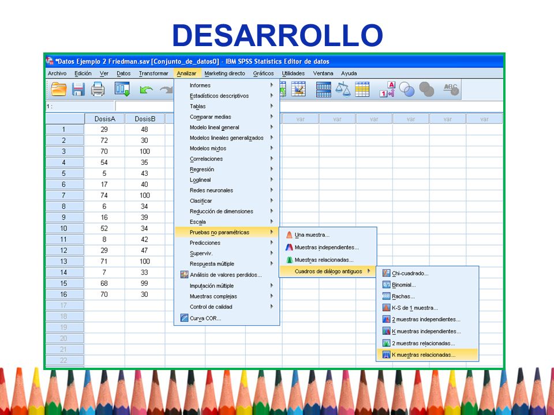
Task: Expand the Correlaciones submenu
Action: (x=227, y=159)
